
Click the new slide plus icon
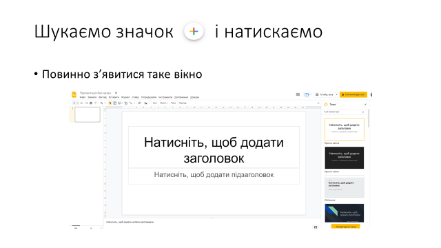(74, 103)
